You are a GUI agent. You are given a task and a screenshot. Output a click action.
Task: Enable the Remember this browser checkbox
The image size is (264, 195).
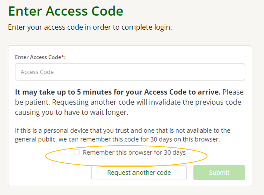tap(77, 152)
